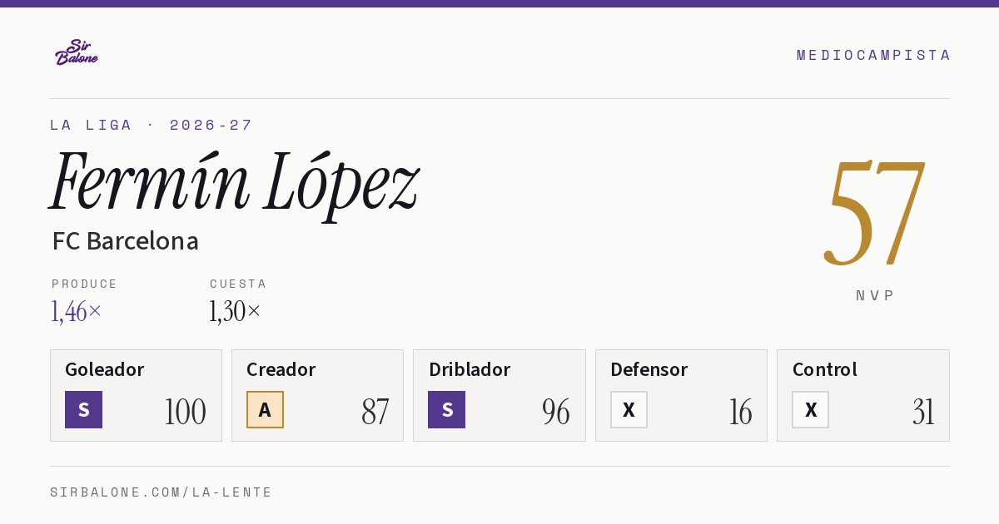Click the Sir Balone logo
The height and width of the screenshot is (524, 999).
click(x=77, y=52)
